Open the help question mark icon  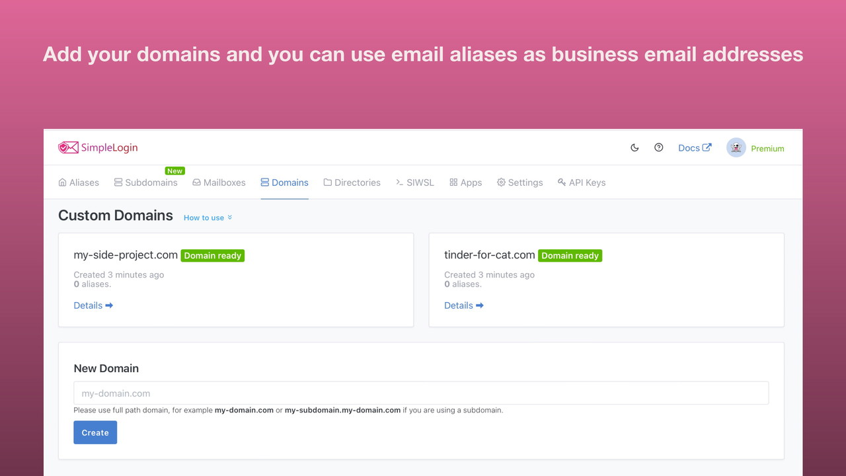pos(658,147)
